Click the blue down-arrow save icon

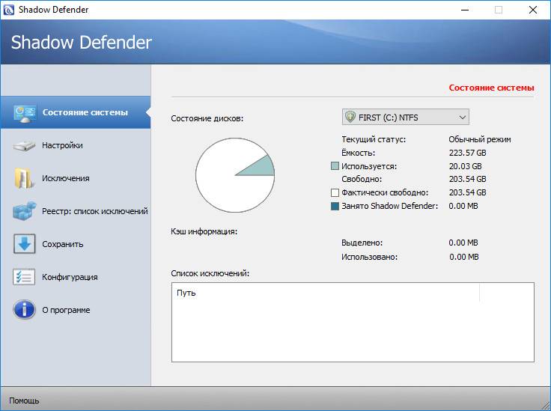point(25,244)
